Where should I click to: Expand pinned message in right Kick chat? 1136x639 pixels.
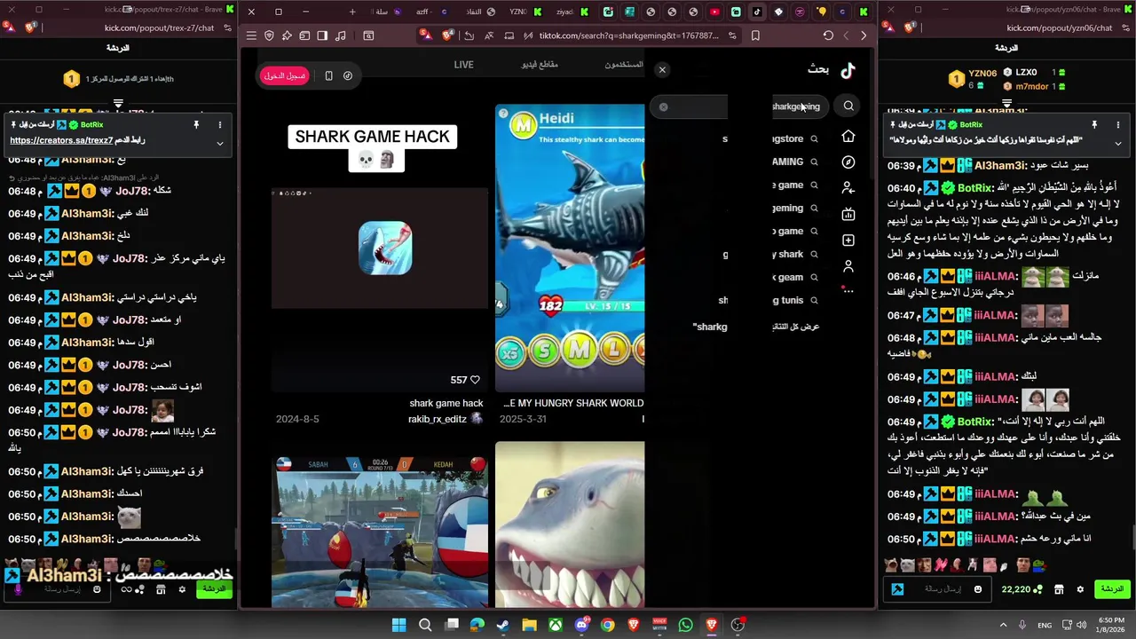(1118, 143)
